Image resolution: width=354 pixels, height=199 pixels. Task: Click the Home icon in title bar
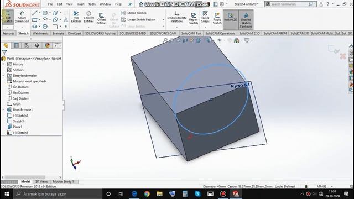click(141, 4)
